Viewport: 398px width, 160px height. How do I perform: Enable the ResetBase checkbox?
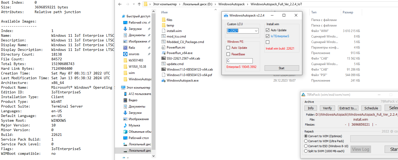pyautogui.click(x=228, y=54)
